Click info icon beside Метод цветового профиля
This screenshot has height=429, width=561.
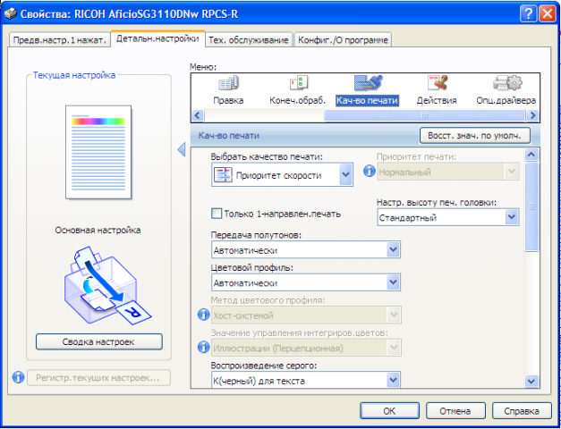tap(204, 315)
